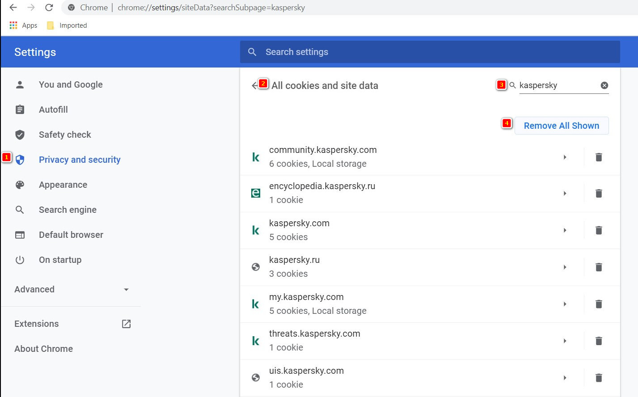Clear the kaspersky search field

click(604, 85)
